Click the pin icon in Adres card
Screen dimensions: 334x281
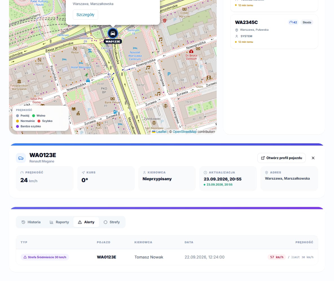[x=267, y=173]
